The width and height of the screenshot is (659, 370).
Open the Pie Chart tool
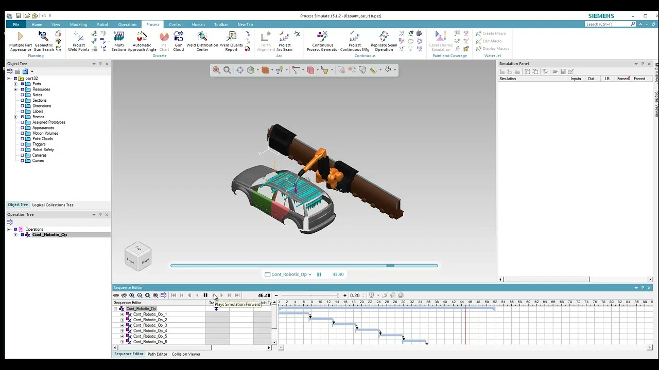(164, 41)
